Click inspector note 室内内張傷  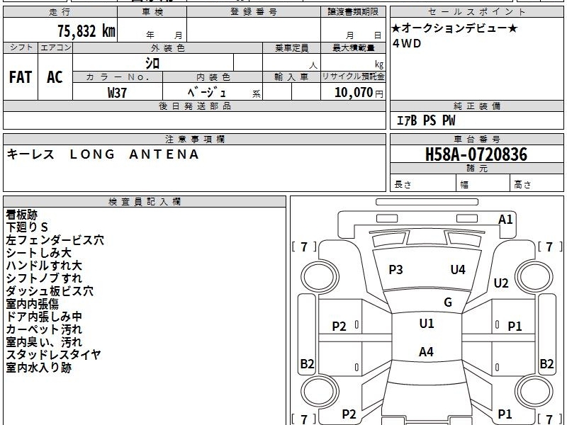click(x=32, y=304)
